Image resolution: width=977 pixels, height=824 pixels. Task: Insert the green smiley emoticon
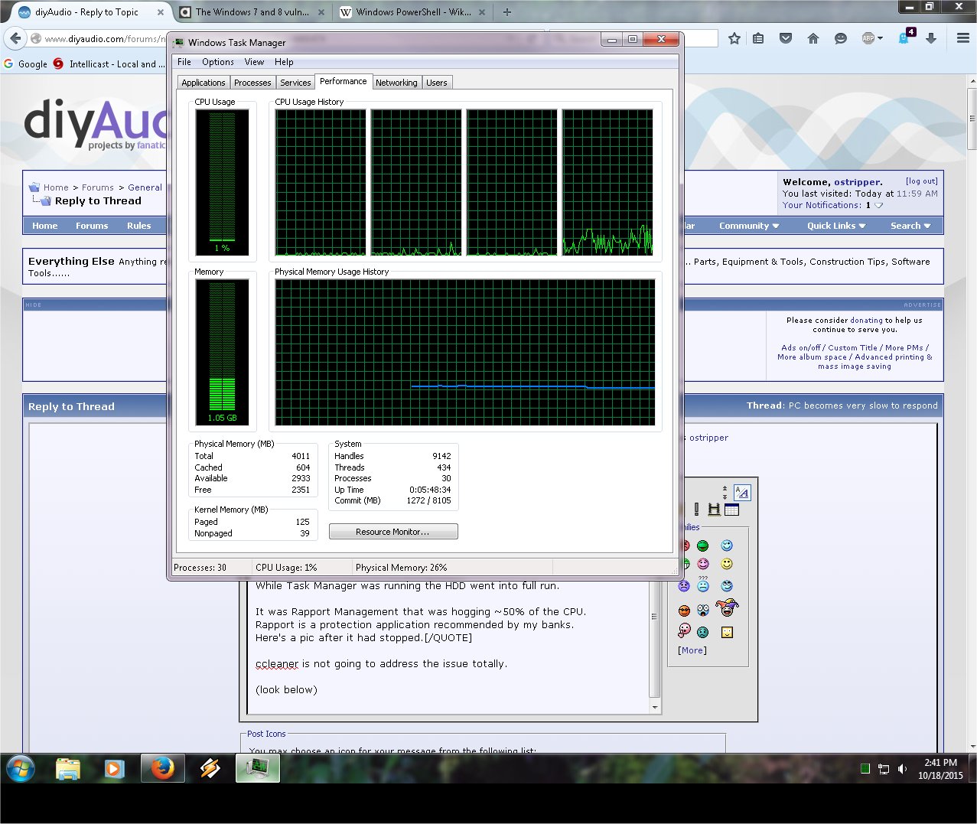[x=703, y=546]
